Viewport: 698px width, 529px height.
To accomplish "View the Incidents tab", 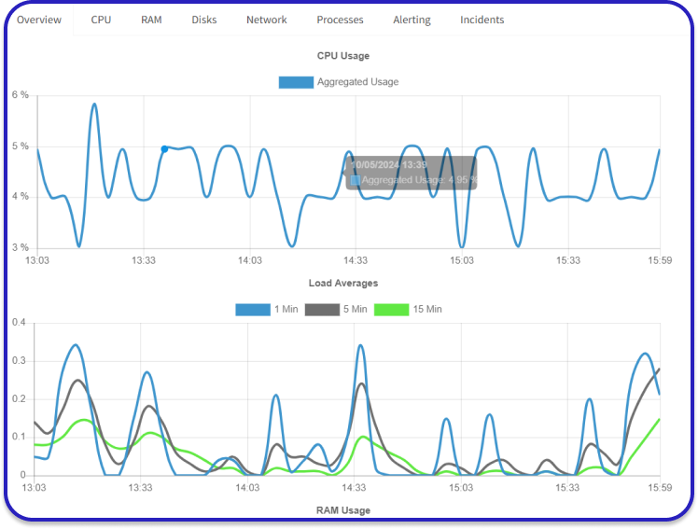I will [x=482, y=20].
